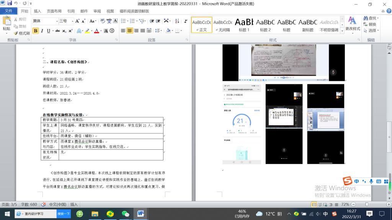
Task: Toggle Italic formatting
Action: 42,31
